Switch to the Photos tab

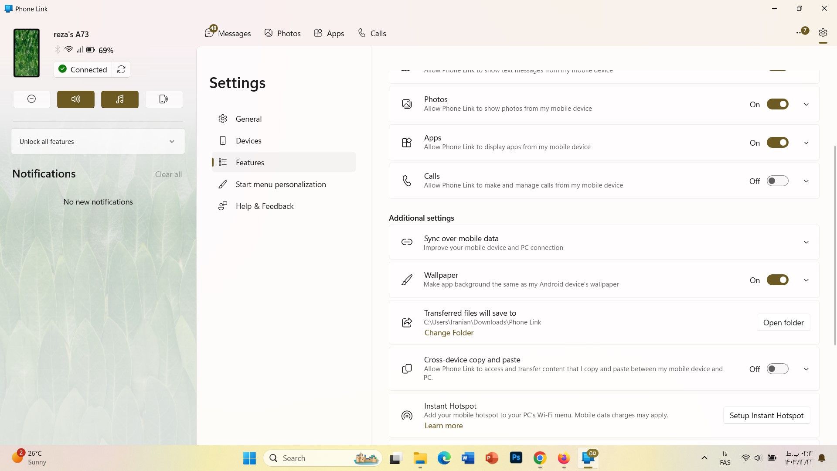[282, 33]
